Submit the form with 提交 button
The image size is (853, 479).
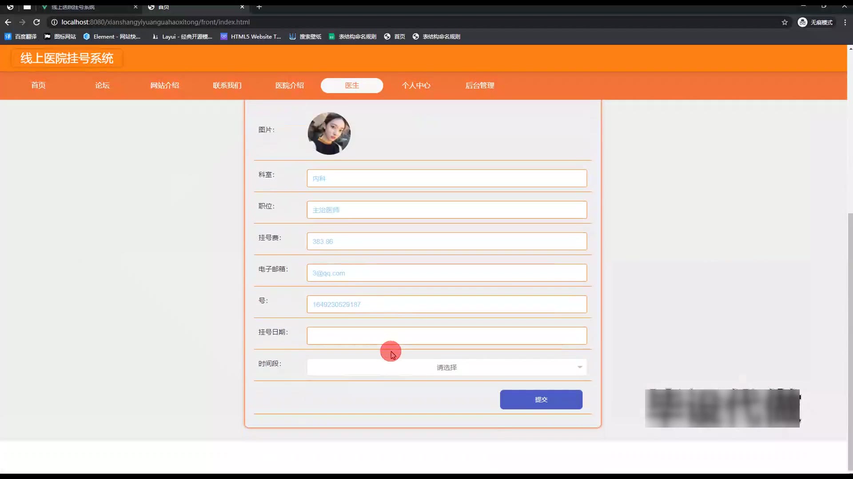[x=541, y=400]
